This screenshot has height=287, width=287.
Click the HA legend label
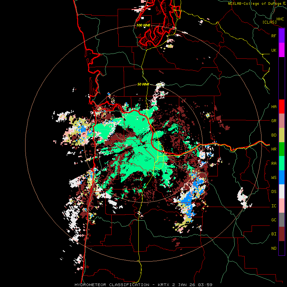[274, 107]
